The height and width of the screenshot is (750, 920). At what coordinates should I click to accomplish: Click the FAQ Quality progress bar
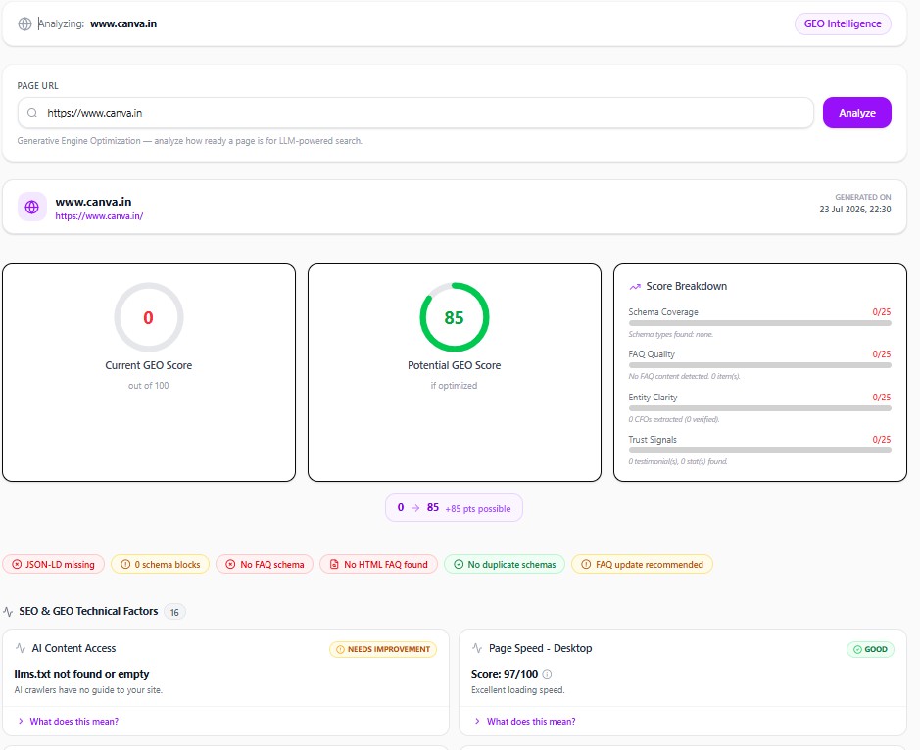tap(760, 365)
